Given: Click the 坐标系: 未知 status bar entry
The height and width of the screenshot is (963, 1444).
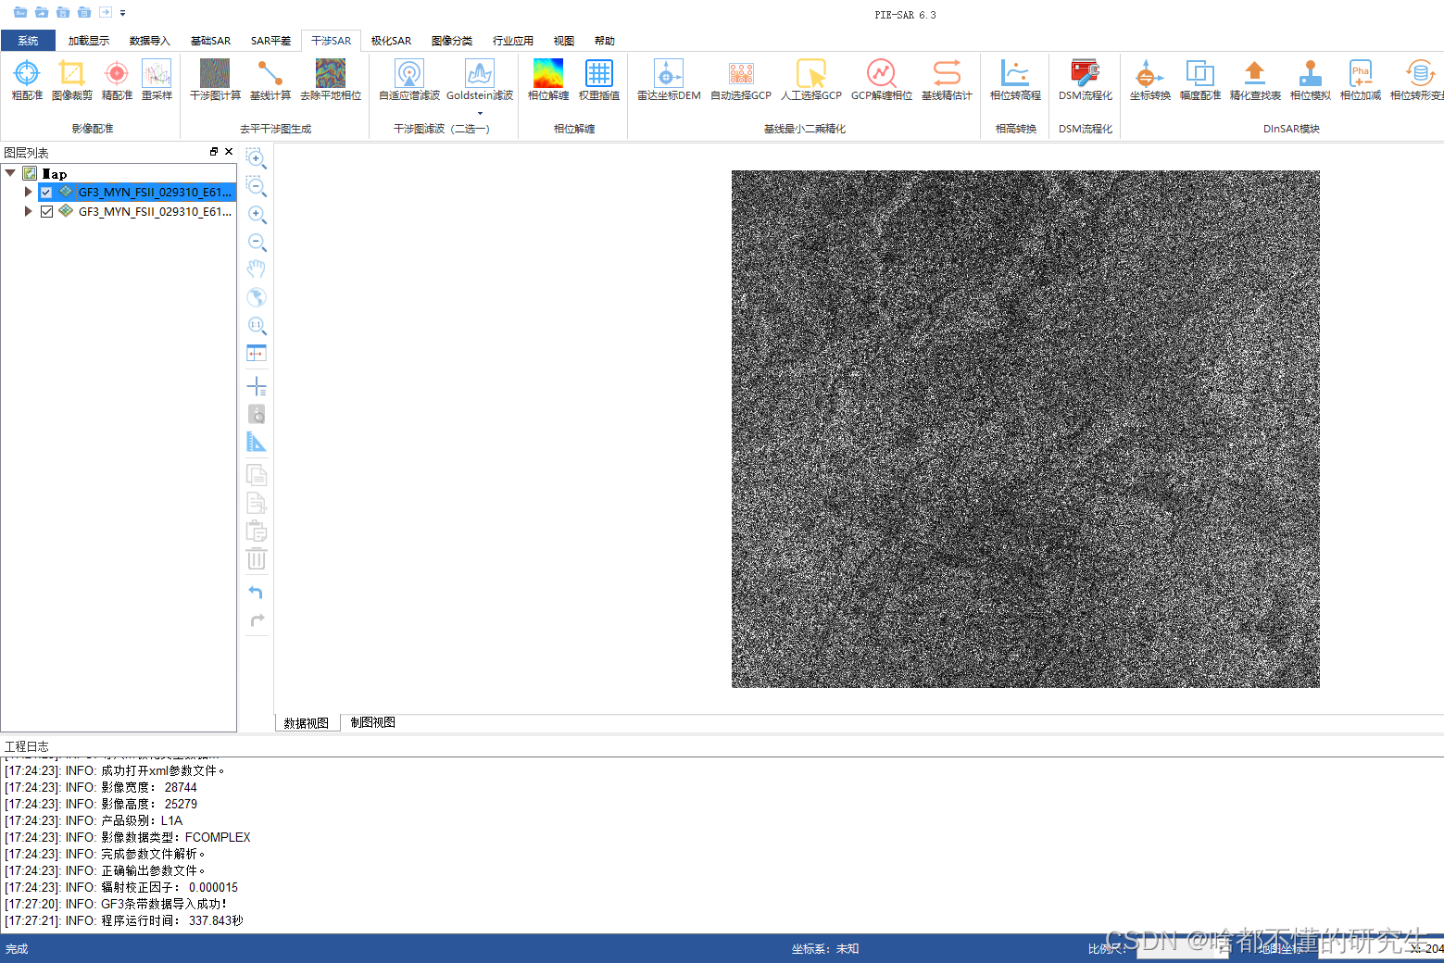Looking at the screenshot, I should [825, 949].
